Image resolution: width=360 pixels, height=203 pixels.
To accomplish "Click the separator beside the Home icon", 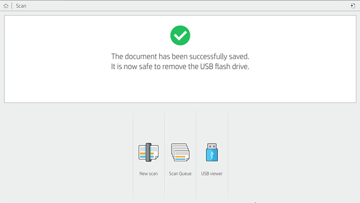I will point(12,6).
